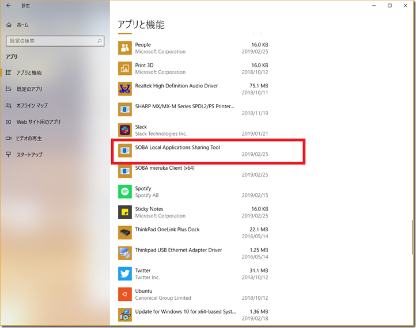This screenshot has width=416, height=328.
Task: Select ThinkPad OneLink Plus Dock icon
Action: [x=124, y=232]
